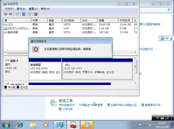Click the Administrative Tools gear icon

click(53, 103)
